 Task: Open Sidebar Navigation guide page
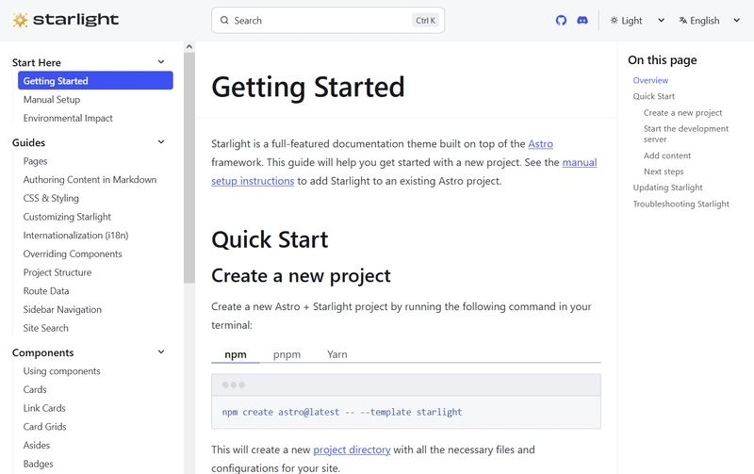62,309
